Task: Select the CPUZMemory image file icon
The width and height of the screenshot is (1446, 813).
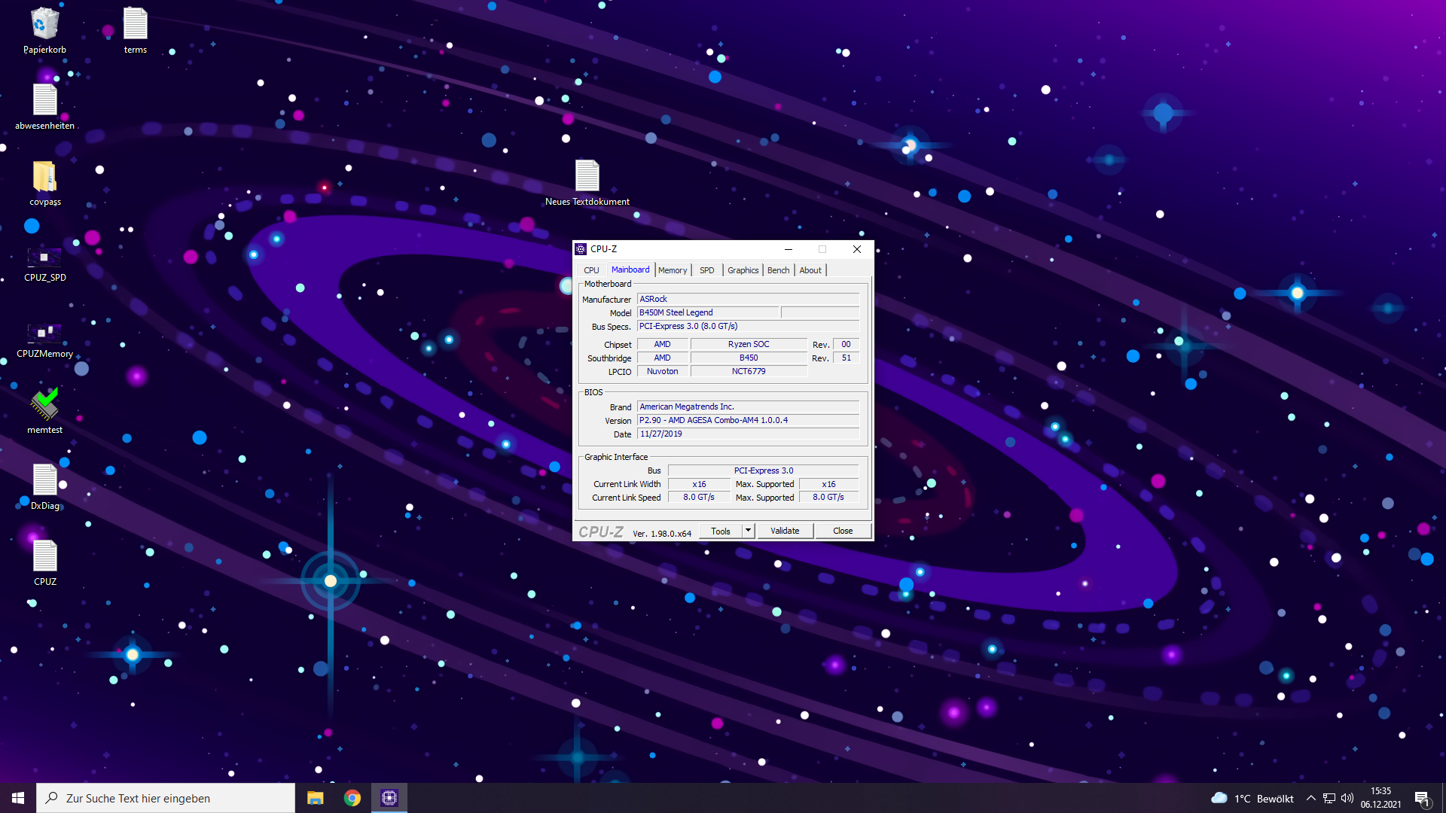Action: 44,332
